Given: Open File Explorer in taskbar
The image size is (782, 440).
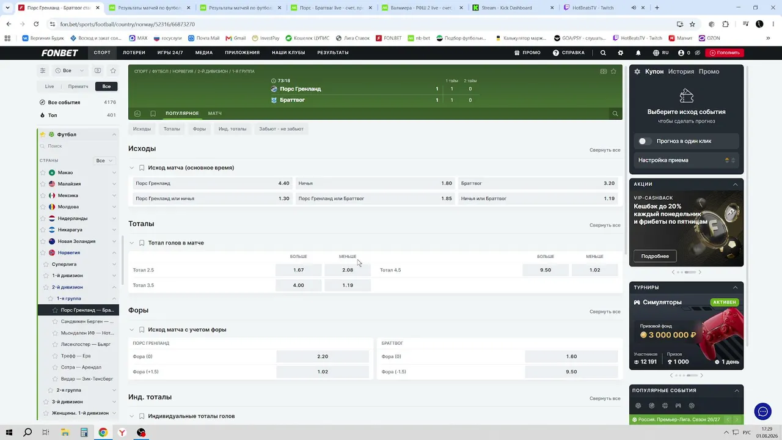Looking at the screenshot, I should pos(65,433).
